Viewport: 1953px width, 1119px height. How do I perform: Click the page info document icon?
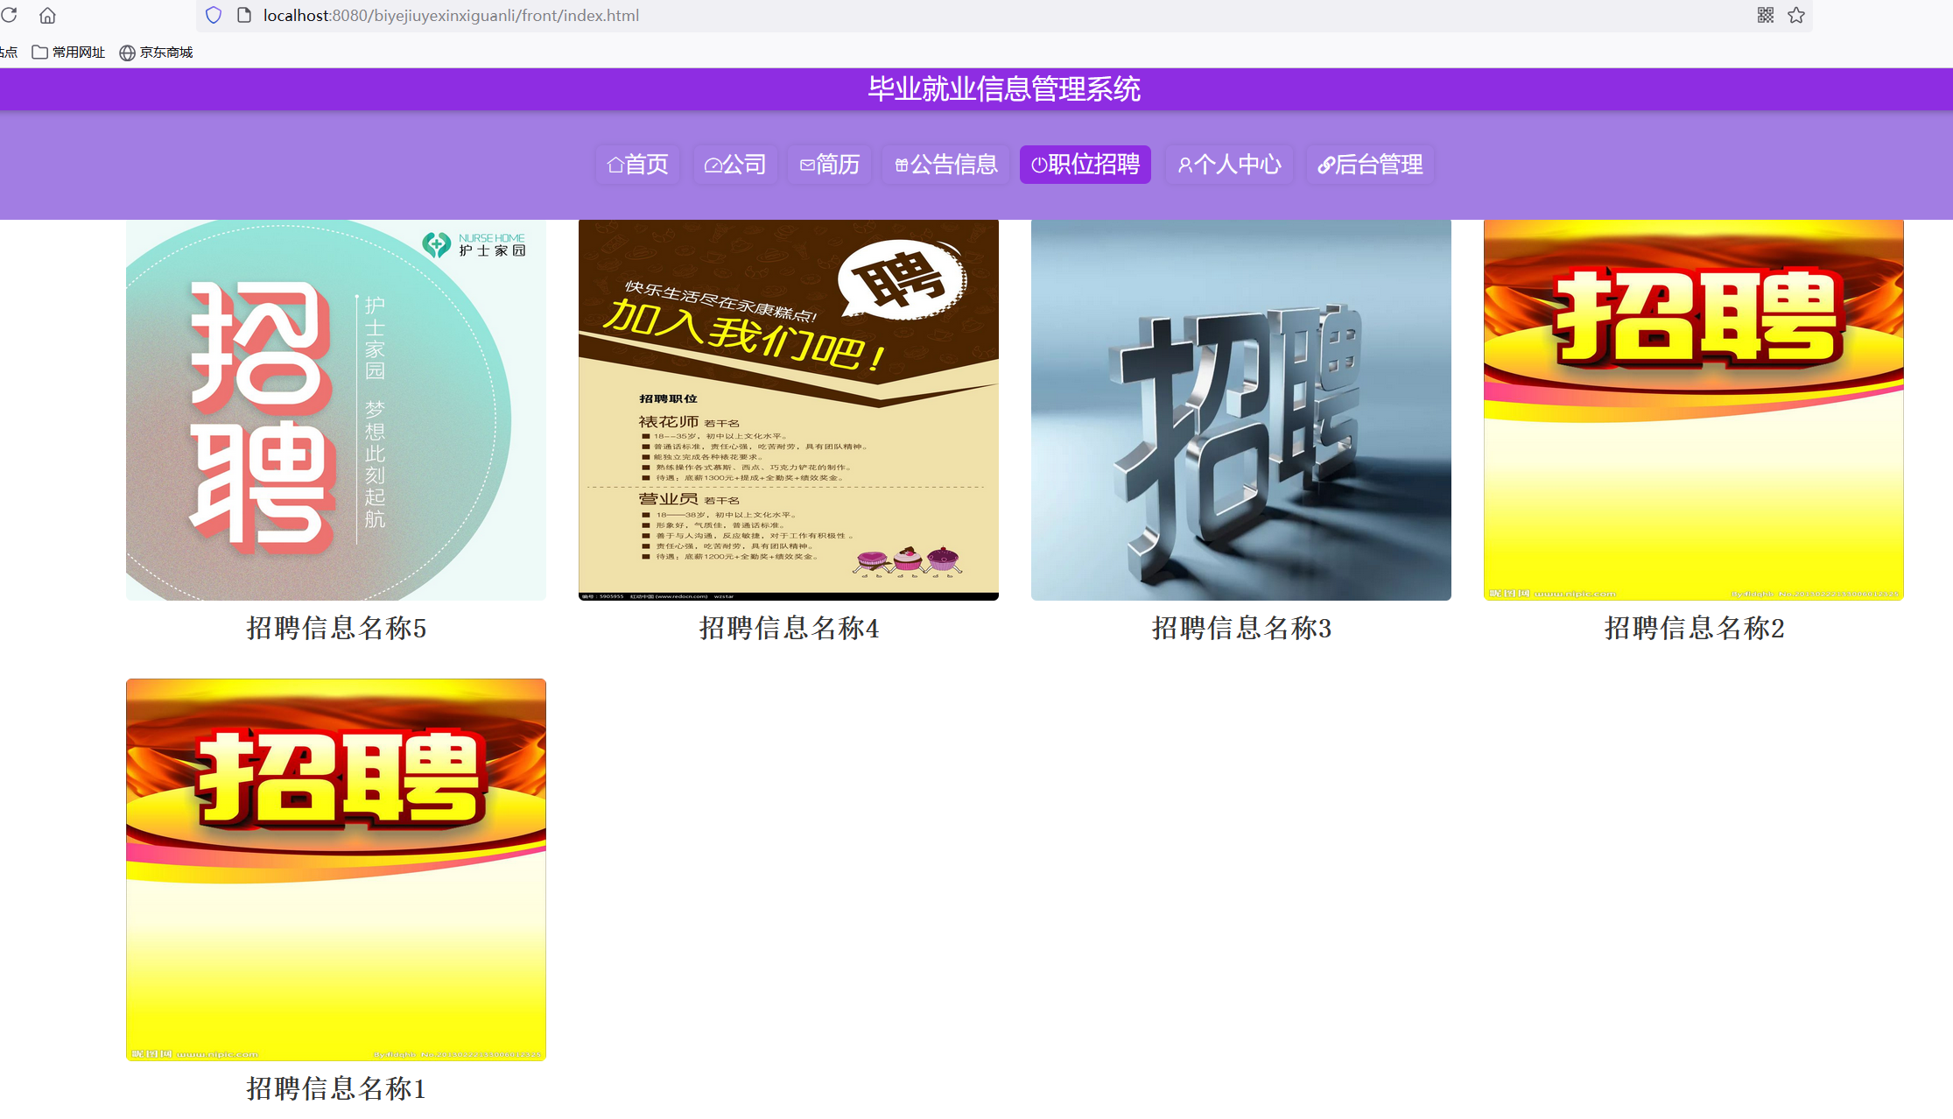(x=244, y=15)
